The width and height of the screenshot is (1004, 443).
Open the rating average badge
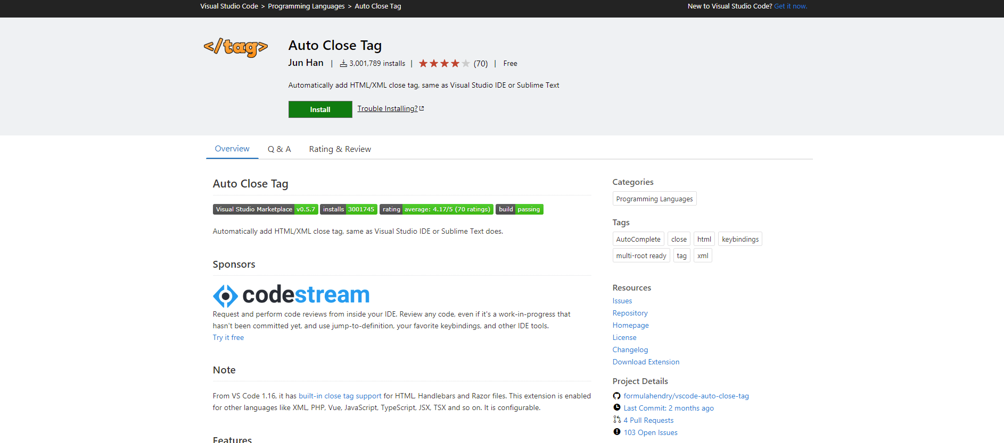(437, 209)
